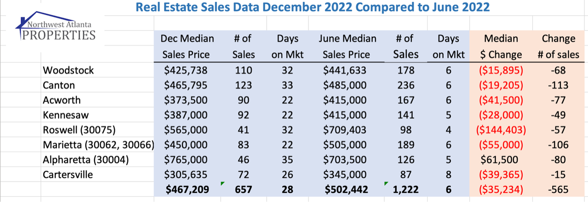Click the ($144,403) Roswell change cell

pyautogui.click(x=501, y=130)
